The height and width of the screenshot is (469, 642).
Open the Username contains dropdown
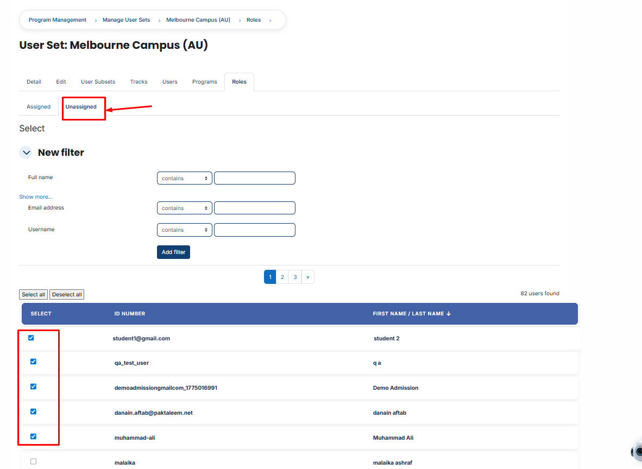(184, 230)
